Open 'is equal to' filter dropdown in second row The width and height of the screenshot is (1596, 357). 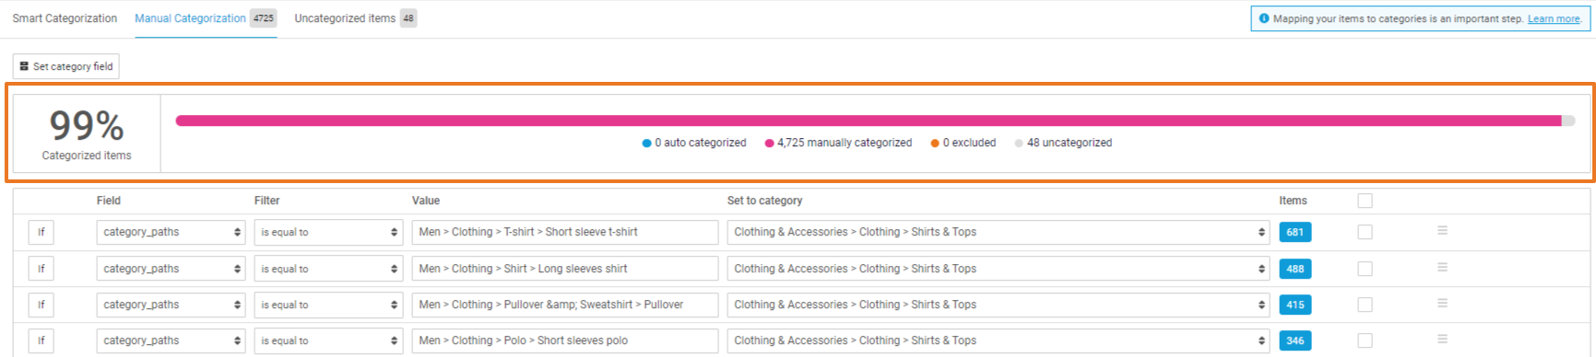(x=328, y=269)
